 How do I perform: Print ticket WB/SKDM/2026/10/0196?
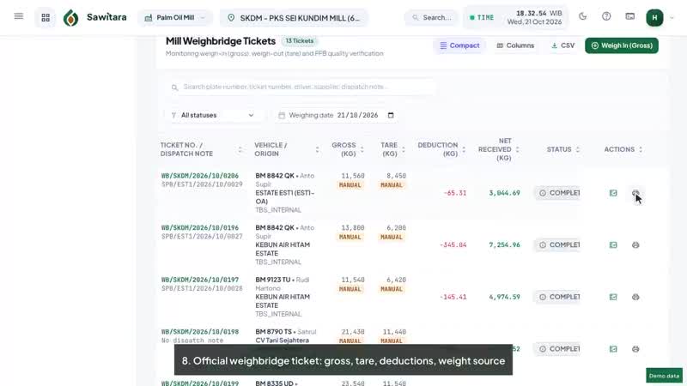click(x=635, y=245)
